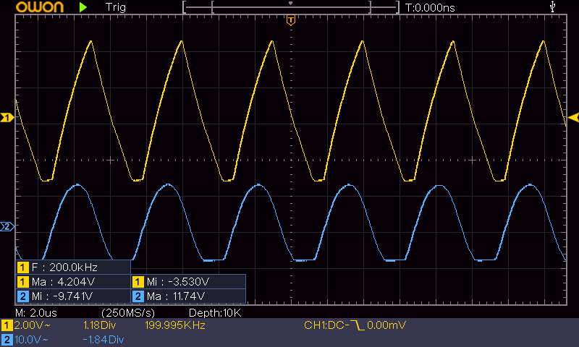Click the channel 1 badge in status bar
579x347 pixels.
click(7, 325)
